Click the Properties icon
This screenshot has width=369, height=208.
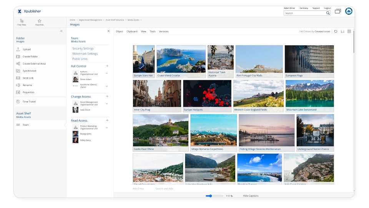18,92
